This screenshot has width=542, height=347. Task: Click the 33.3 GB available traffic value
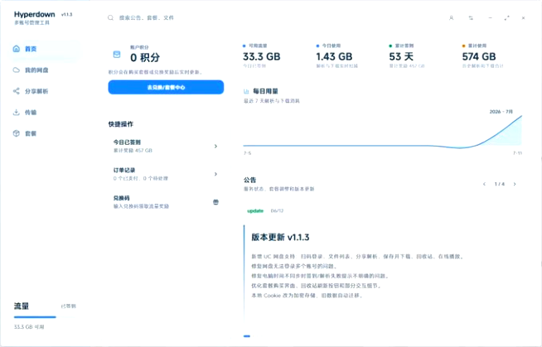pyautogui.click(x=262, y=56)
